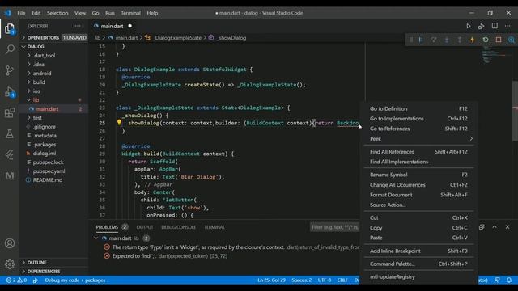This screenshot has width=518, height=291.
Task: Click the debug Step Out button
Action: pos(460,40)
